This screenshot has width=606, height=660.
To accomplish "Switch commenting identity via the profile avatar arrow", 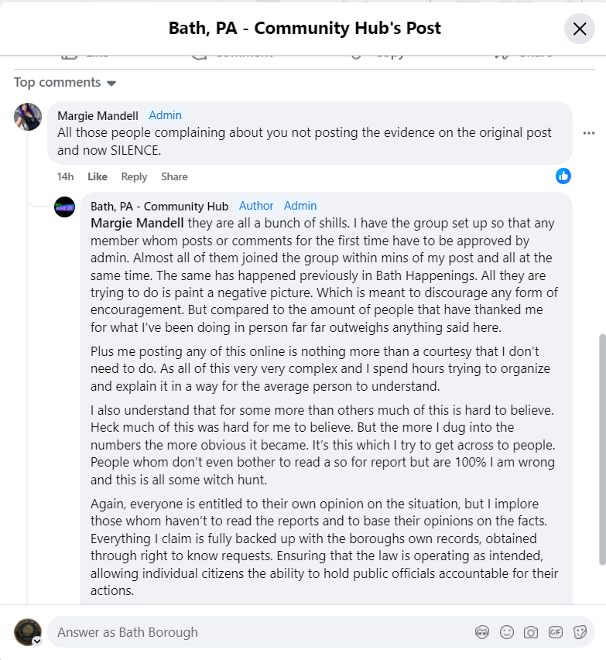I will (x=36, y=641).
